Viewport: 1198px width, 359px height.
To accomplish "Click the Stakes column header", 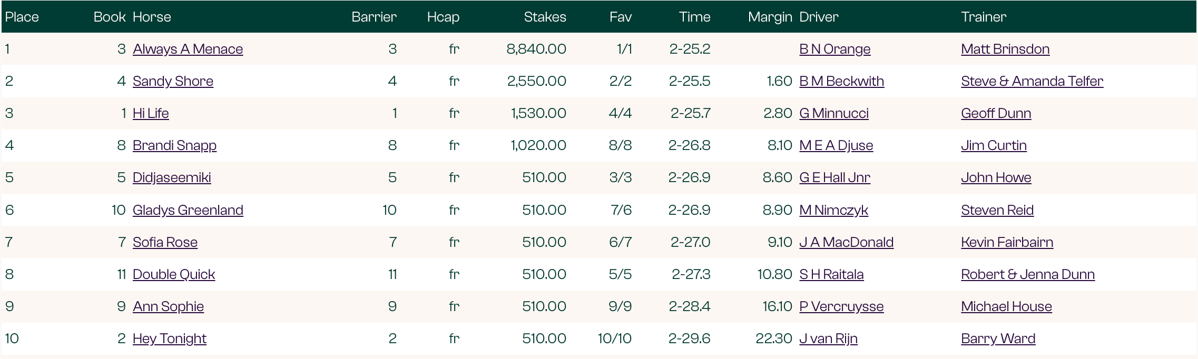I will pos(545,17).
